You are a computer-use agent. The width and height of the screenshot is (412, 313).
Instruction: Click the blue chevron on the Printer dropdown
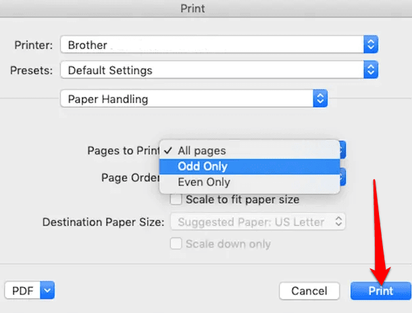click(x=370, y=45)
